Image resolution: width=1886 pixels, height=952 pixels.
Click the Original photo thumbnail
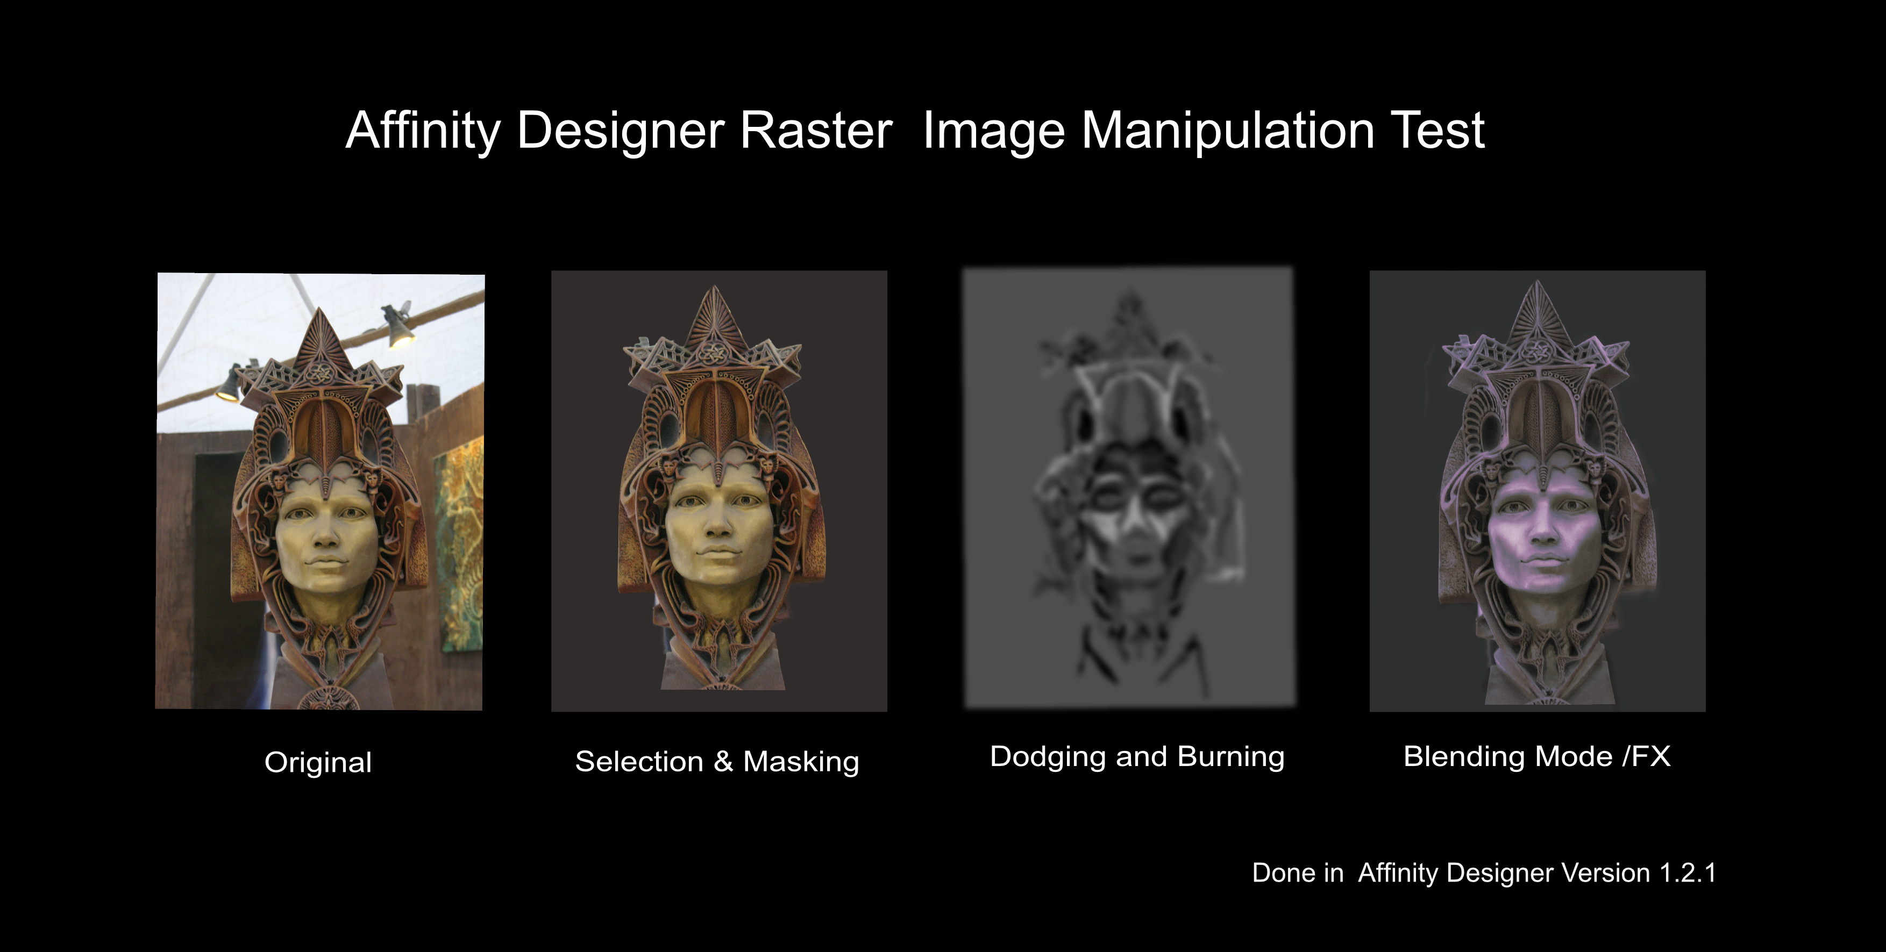pos(319,490)
